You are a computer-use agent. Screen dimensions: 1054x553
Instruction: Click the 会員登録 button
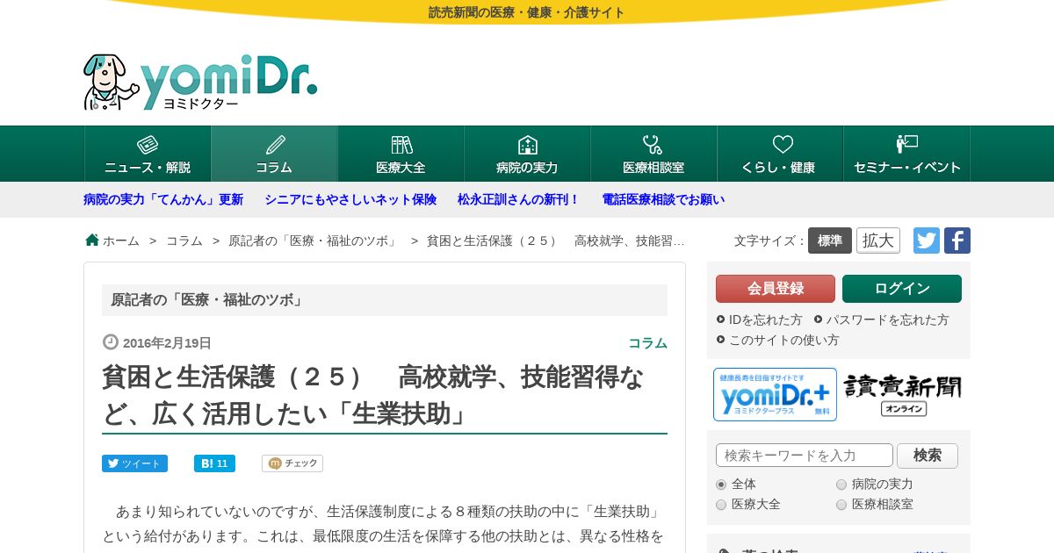tap(776, 289)
